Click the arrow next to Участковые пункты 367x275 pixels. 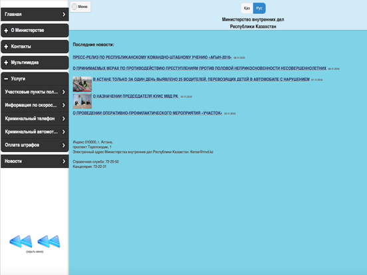[x=64, y=92]
